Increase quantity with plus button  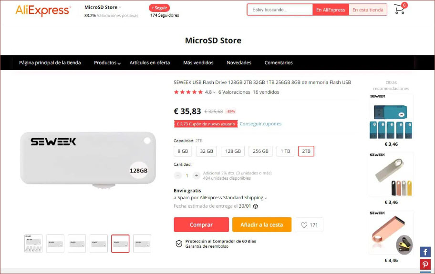[196, 175]
